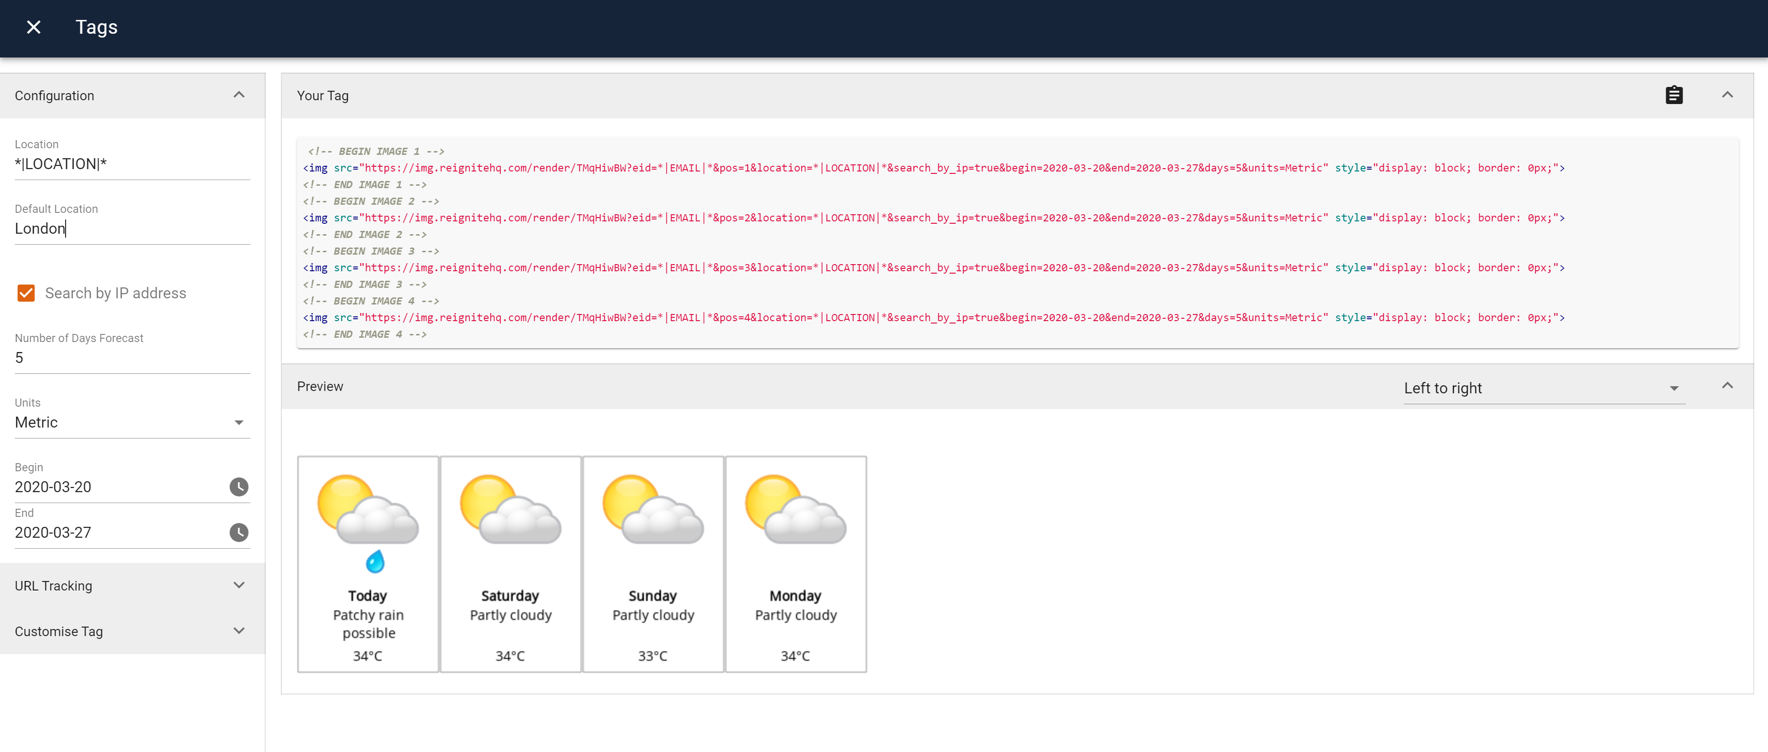
Task: Collapse the Configuration section
Action: (x=238, y=95)
